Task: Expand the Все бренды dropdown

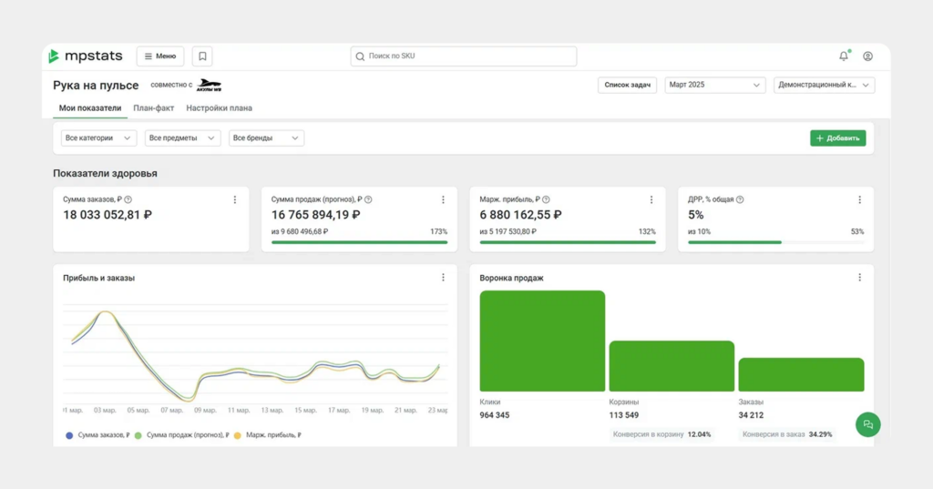Action: pyautogui.click(x=266, y=138)
